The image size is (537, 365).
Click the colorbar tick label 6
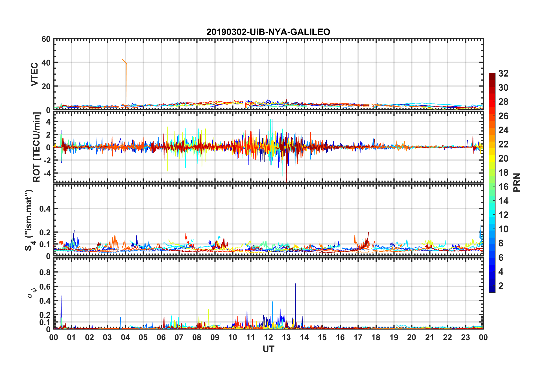[x=501, y=258]
